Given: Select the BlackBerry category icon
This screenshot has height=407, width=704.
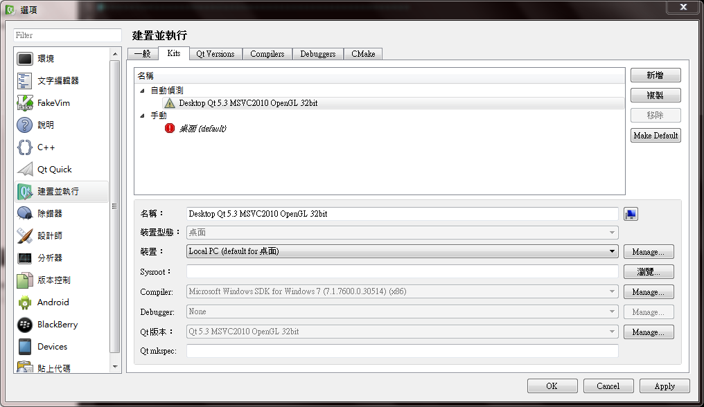Looking at the screenshot, I should click(25, 325).
